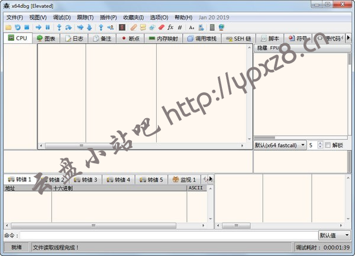The width and height of the screenshot is (355, 256).
Task: Open the 帮助(H) menu
Action: (x=183, y=17)
